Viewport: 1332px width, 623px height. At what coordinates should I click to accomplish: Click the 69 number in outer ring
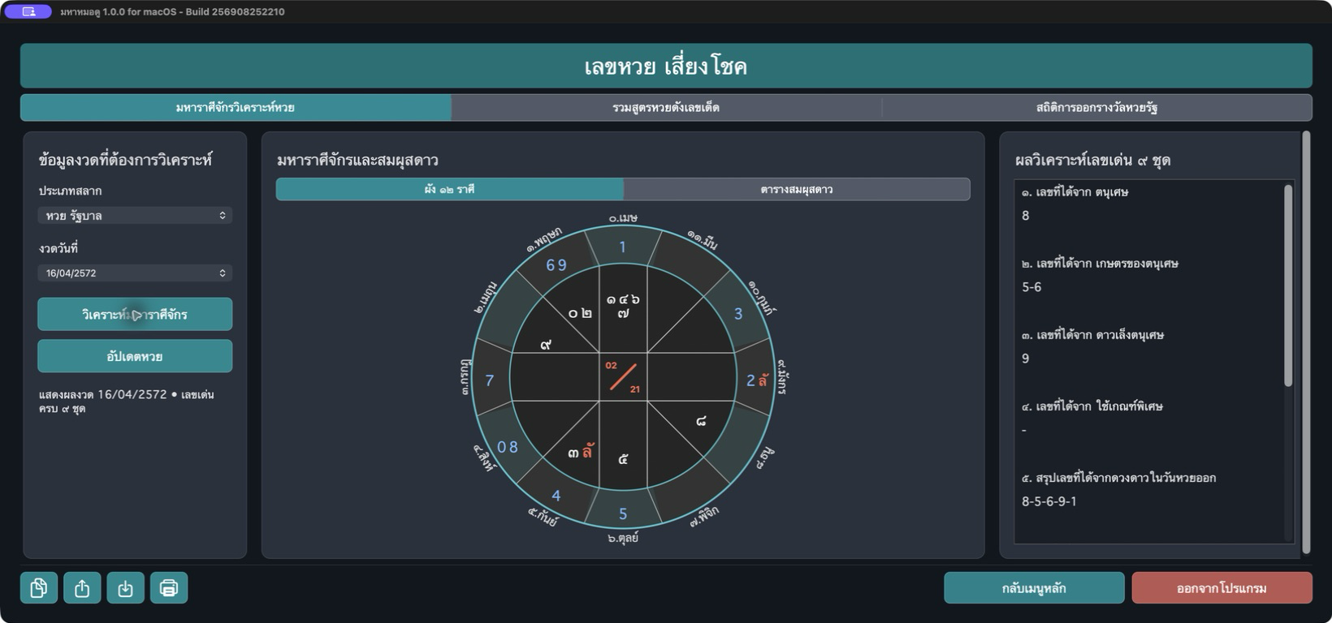click(x=556, y=265)
